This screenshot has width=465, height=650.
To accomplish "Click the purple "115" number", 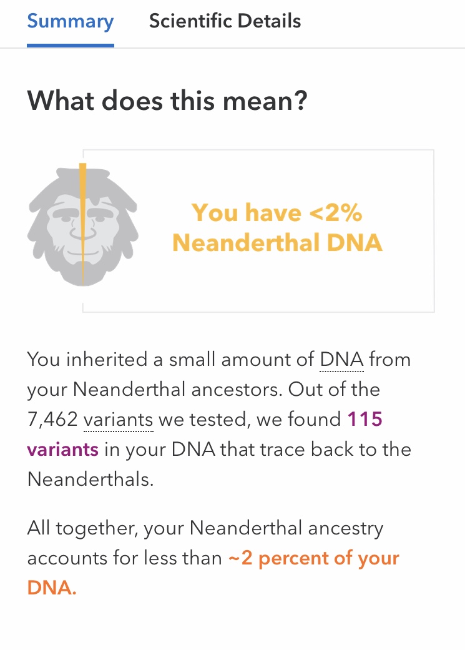I will click(365, 420).
